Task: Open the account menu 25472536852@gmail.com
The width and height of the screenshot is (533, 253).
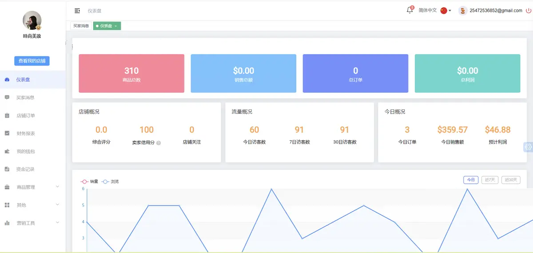Action: [496, 11]
